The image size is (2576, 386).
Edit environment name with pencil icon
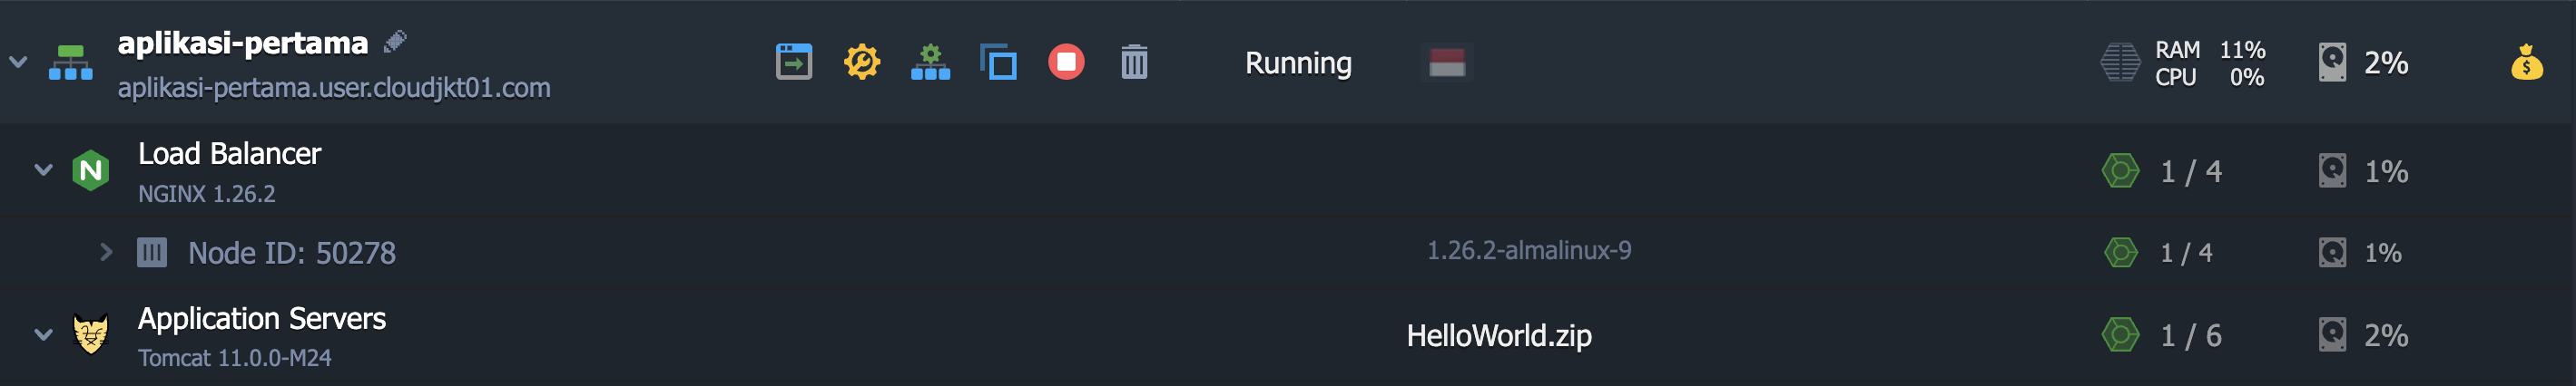395,41
